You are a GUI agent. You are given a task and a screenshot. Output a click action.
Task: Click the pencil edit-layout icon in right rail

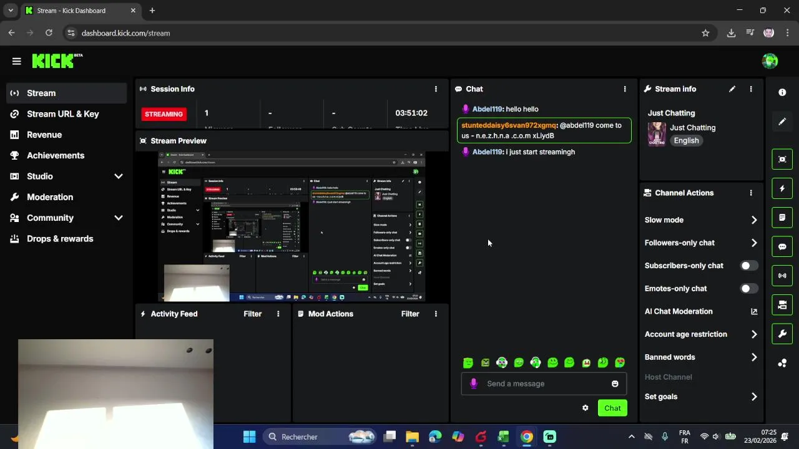(x=782, y=122)
